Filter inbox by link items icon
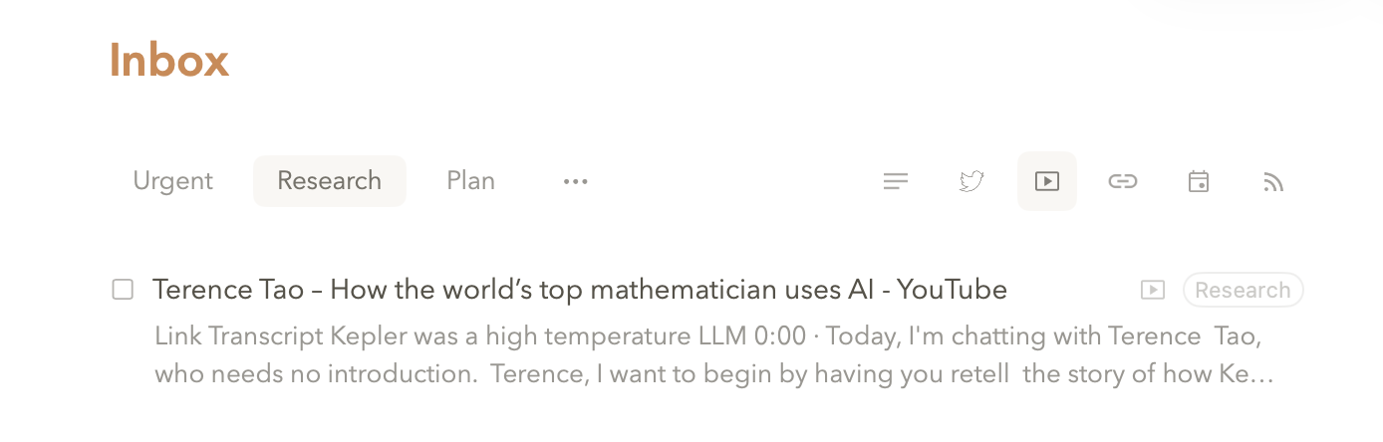1383x442 pixels. (x=1123, y=181)
